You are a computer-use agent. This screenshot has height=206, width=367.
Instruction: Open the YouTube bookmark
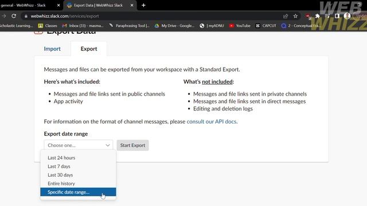240,26
